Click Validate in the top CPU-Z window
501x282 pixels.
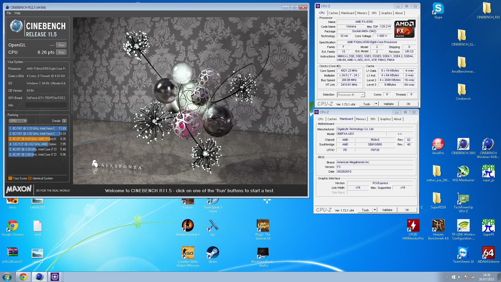click(388, 104)
